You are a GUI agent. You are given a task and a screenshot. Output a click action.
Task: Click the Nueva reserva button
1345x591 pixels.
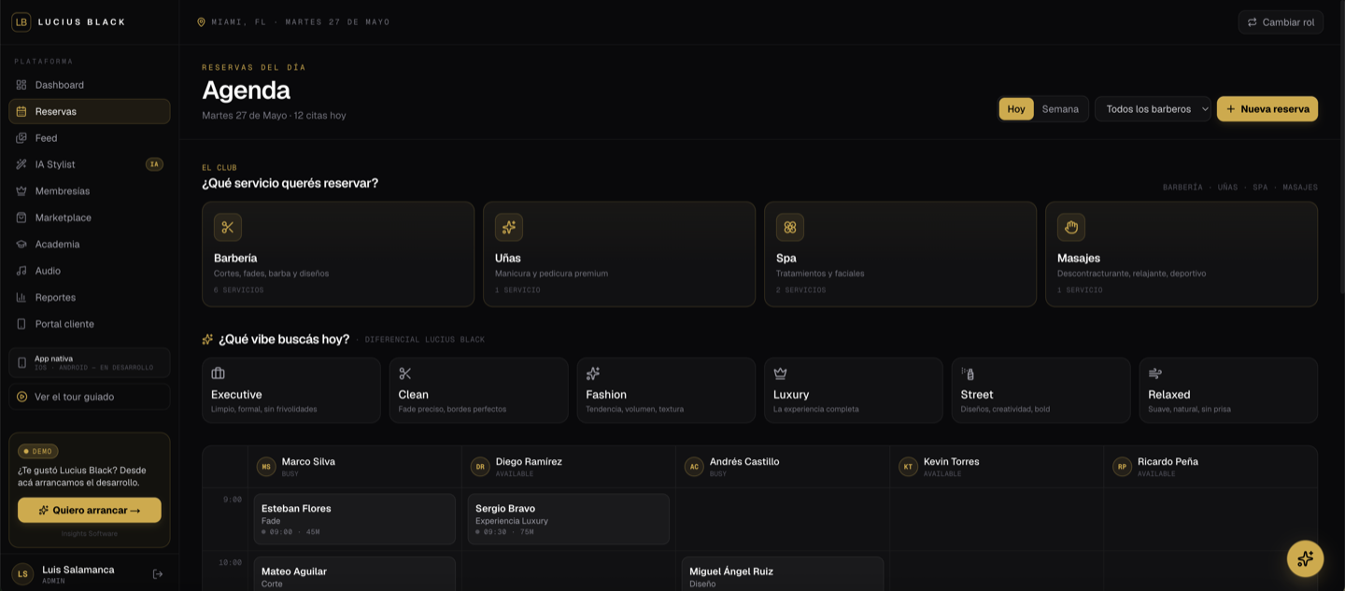tap(1267, 109)
